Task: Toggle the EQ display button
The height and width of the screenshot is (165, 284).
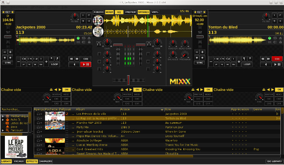Action: click(119, 12)
